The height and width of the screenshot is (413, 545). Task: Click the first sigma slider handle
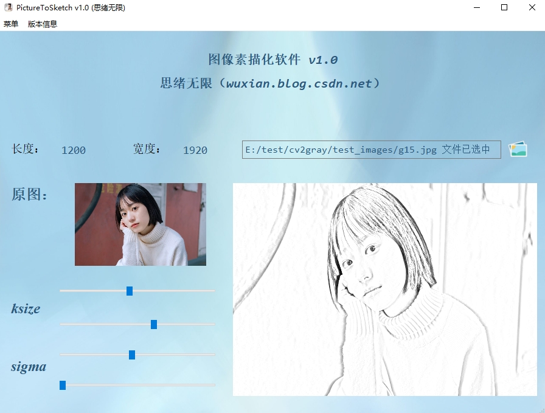pos(132,355)
